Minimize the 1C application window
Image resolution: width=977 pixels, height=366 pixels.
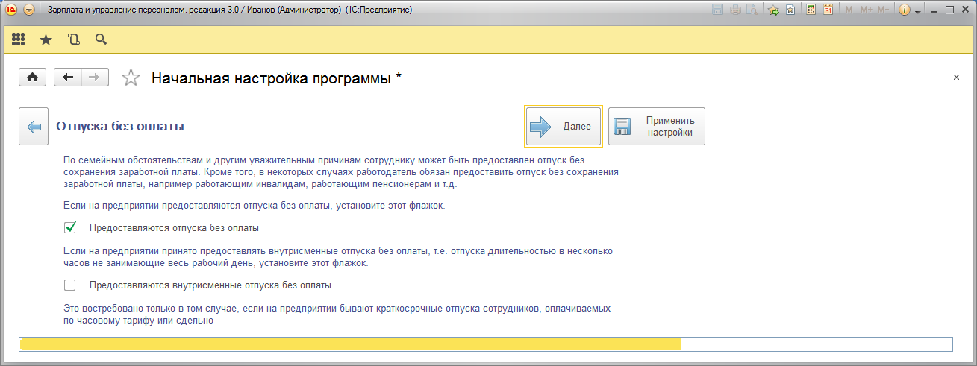933,10
